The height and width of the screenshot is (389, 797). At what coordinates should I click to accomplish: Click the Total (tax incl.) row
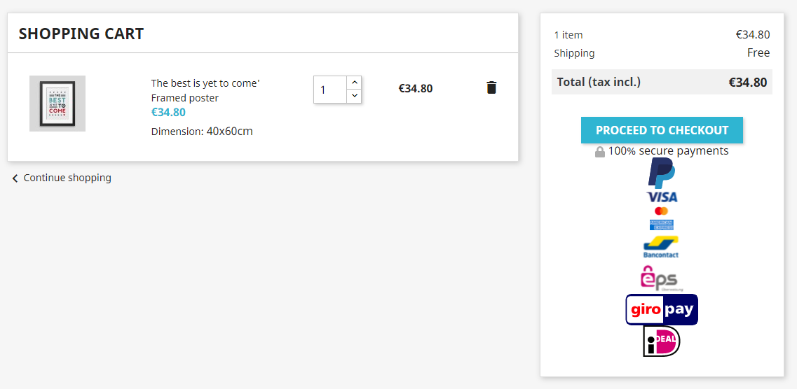point(662,82)
